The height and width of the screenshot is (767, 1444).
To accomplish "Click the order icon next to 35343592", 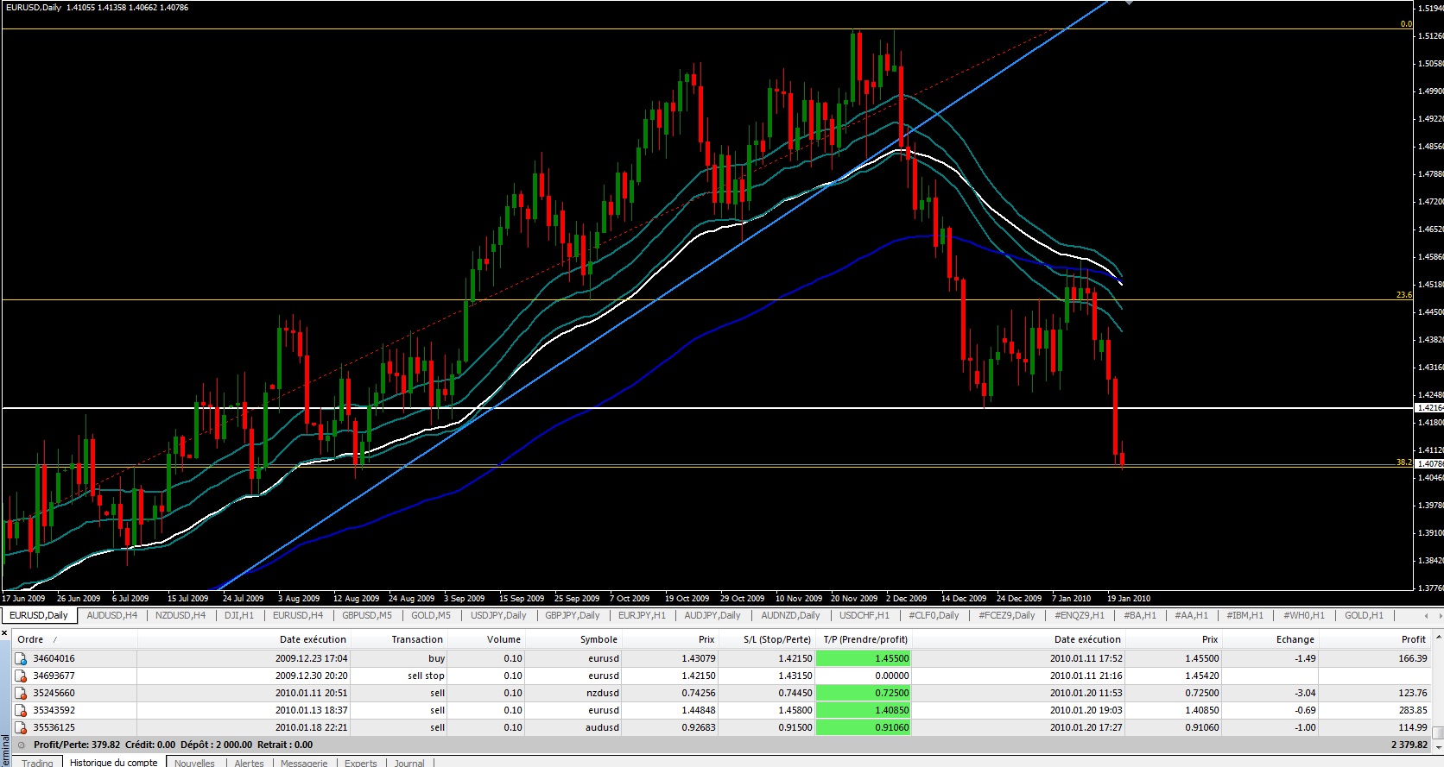I will [21, 710].
